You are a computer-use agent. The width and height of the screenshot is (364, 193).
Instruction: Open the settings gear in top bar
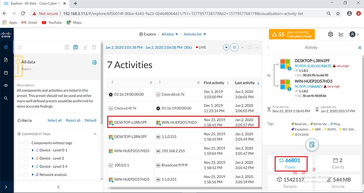coord(330,34)
